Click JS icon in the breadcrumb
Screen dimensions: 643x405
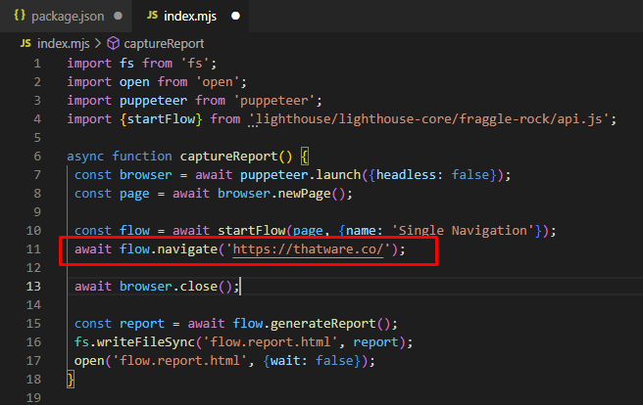pyautogui.click(x=25, y=43)
